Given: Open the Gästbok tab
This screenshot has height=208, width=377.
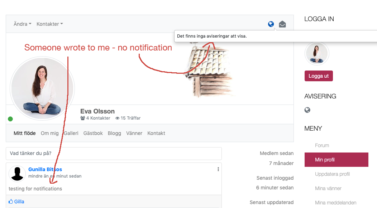Looking at the screenshot, I should tap(93, 133).
